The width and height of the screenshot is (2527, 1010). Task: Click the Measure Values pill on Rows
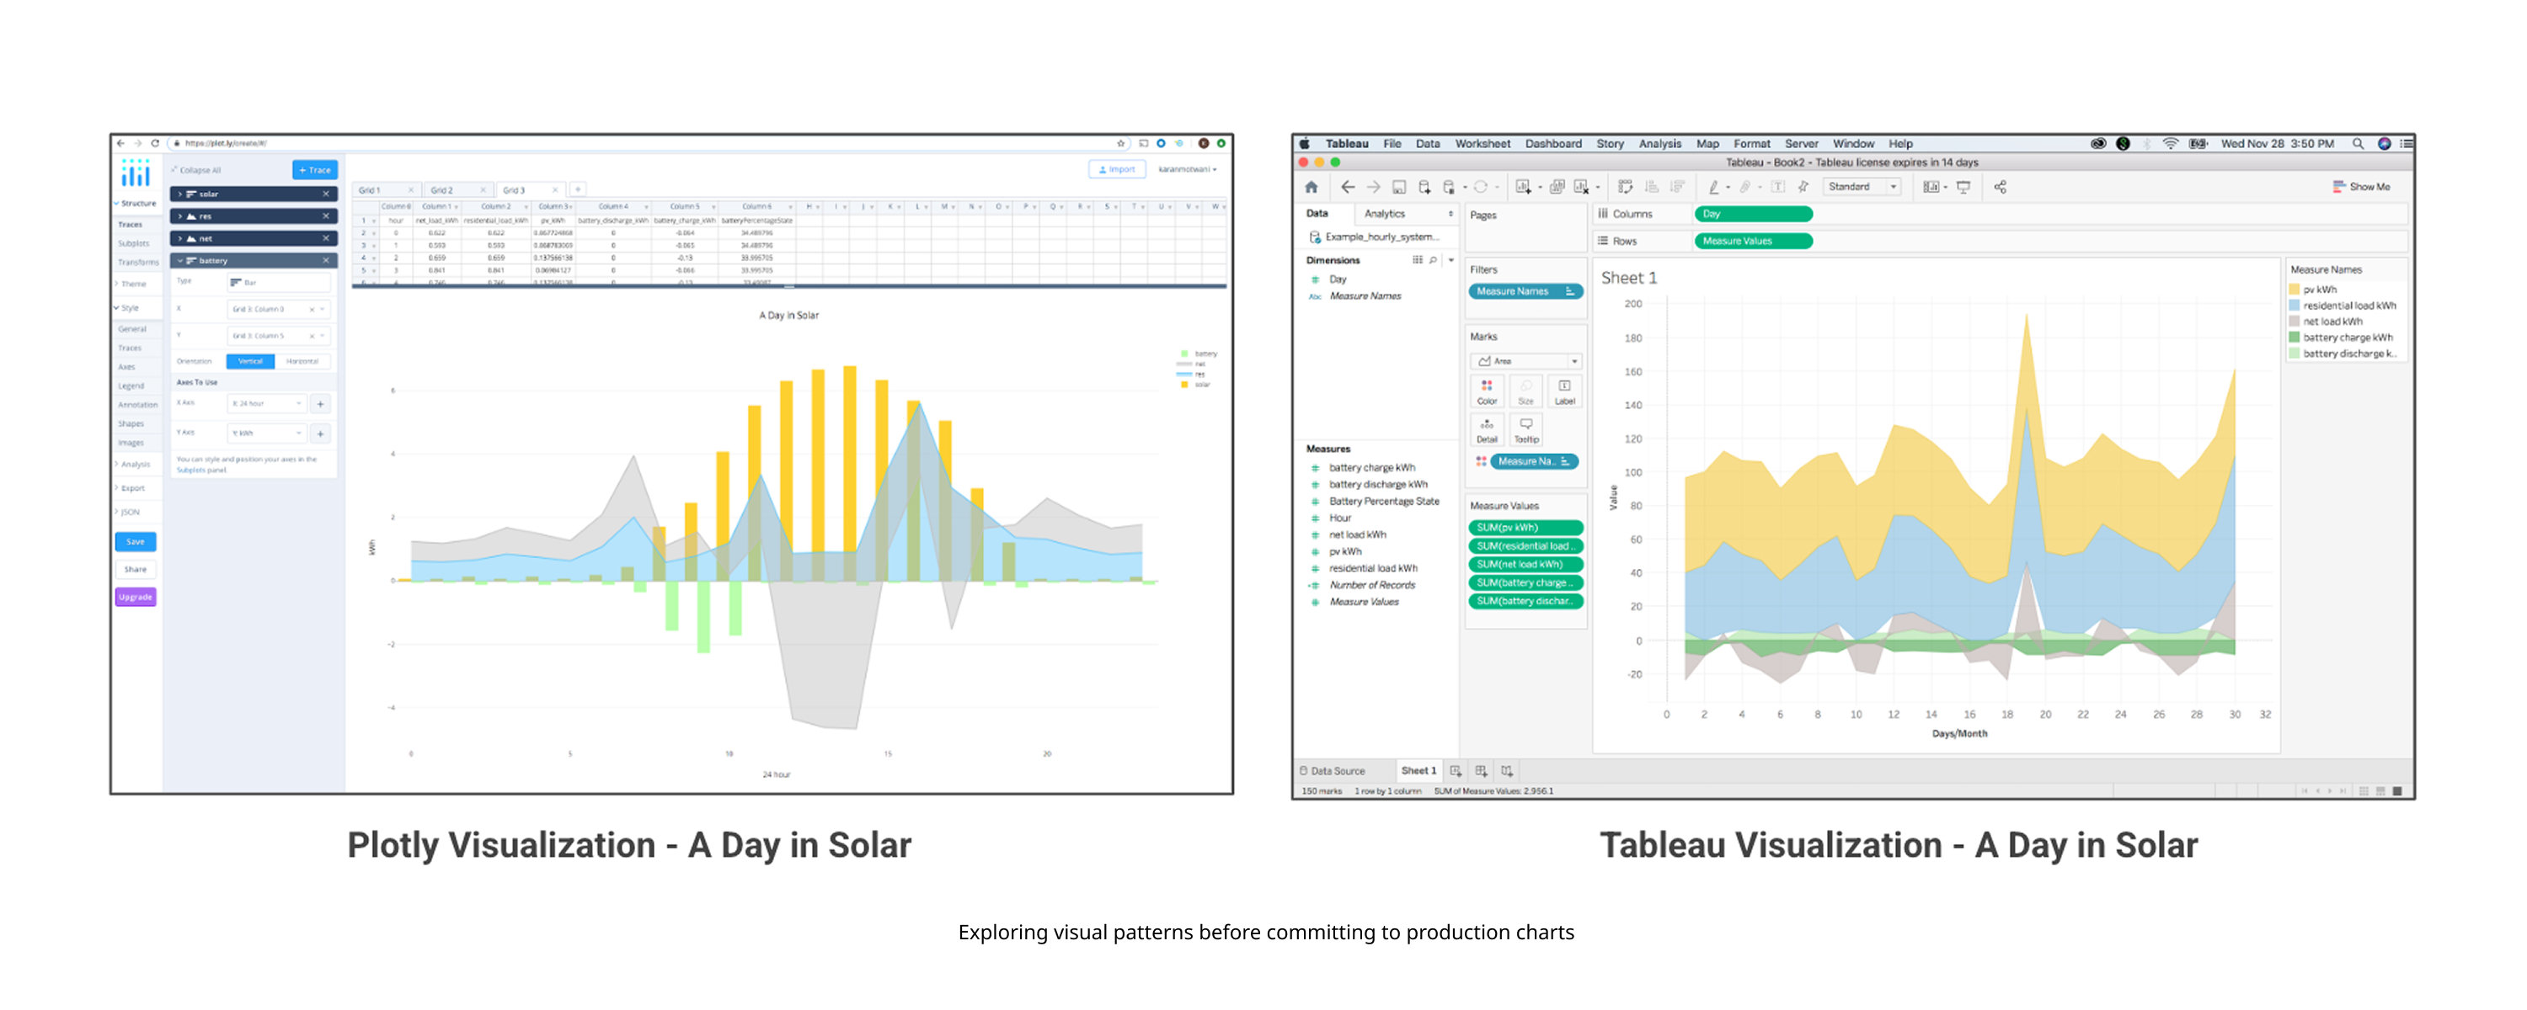point(1752,242)
